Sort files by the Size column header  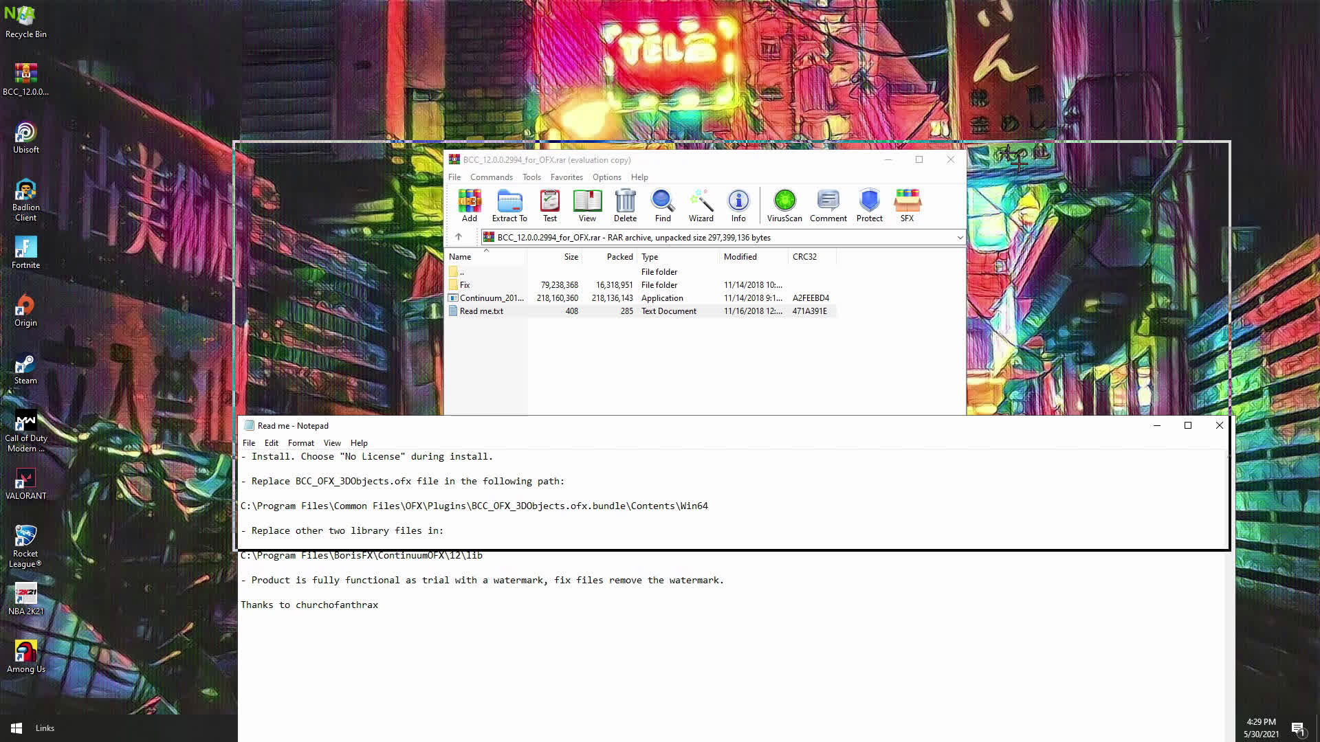571,256
